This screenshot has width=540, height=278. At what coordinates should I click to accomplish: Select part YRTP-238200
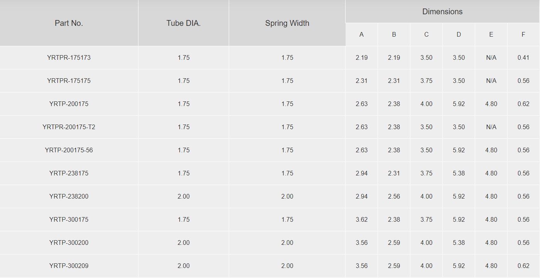click(69, 197)
